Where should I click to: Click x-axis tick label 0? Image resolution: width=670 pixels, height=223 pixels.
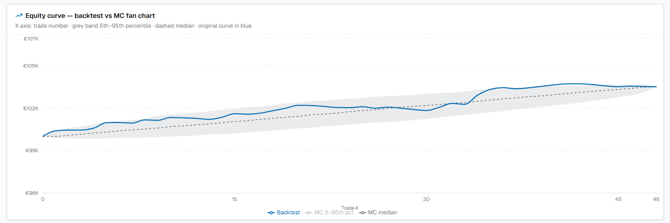coord(43,199)
